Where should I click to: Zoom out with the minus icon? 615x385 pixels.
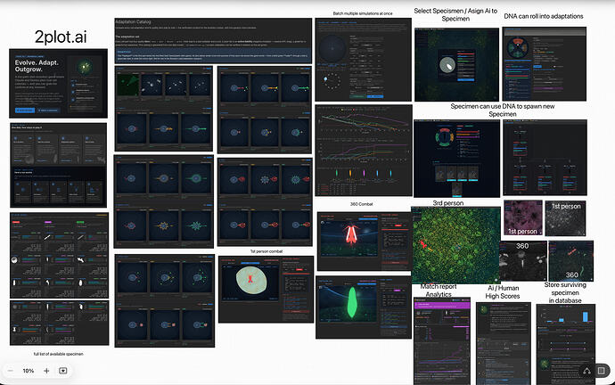[11, 371]
